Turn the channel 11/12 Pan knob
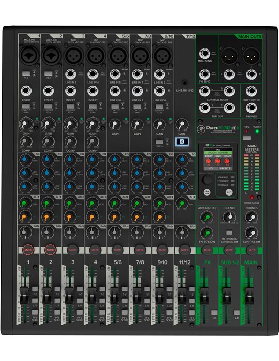Viewport: 279px width, 361px height. 181,232
